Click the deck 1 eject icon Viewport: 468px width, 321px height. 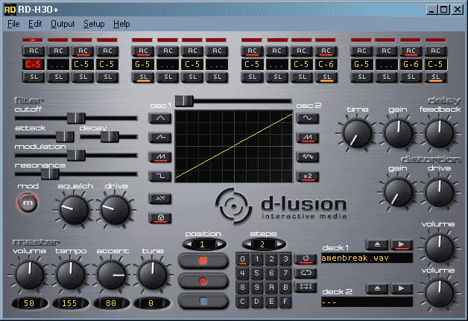[378, 244]
